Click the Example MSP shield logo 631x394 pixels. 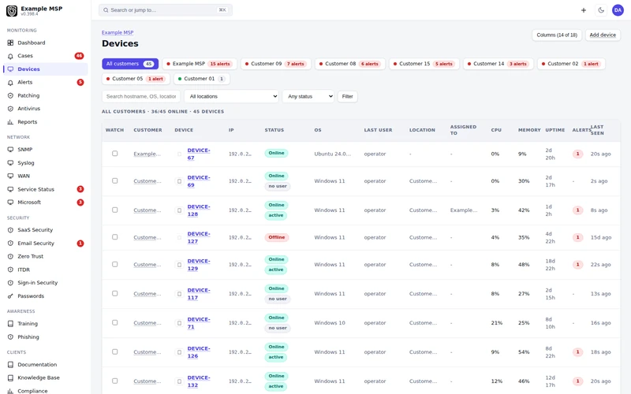(x=12, y=11)
